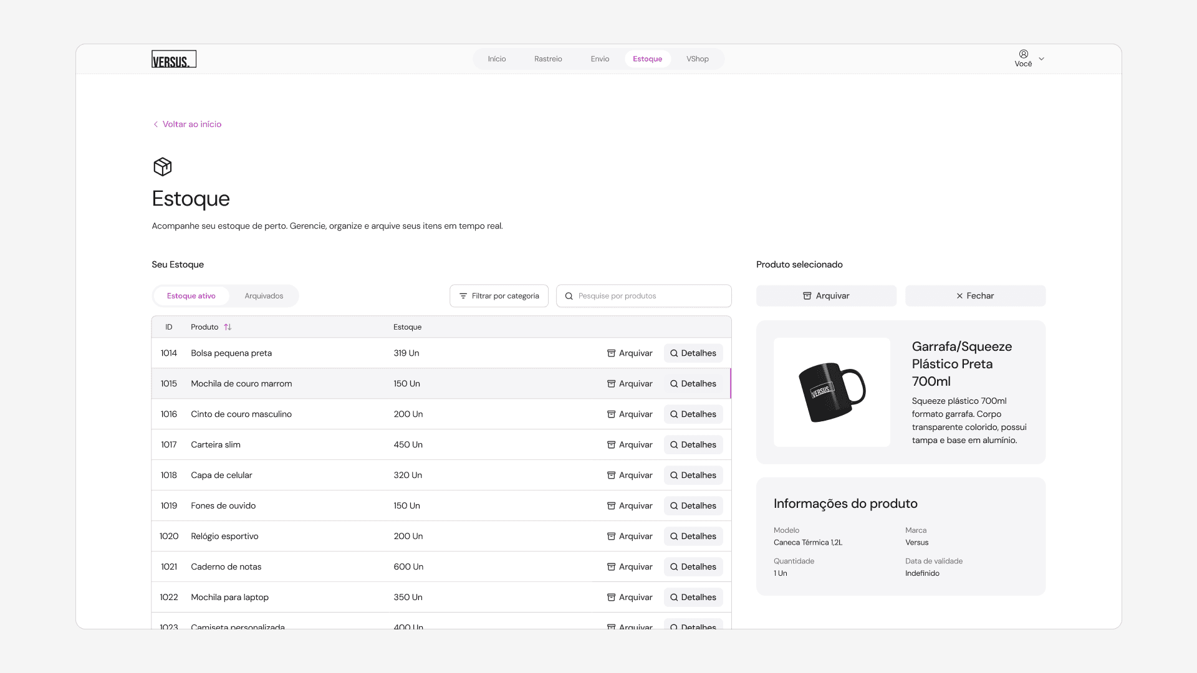The height and width of the screenshot is (673, 1197).
Task: Click the Versus logo
Action: pos(173,59)
